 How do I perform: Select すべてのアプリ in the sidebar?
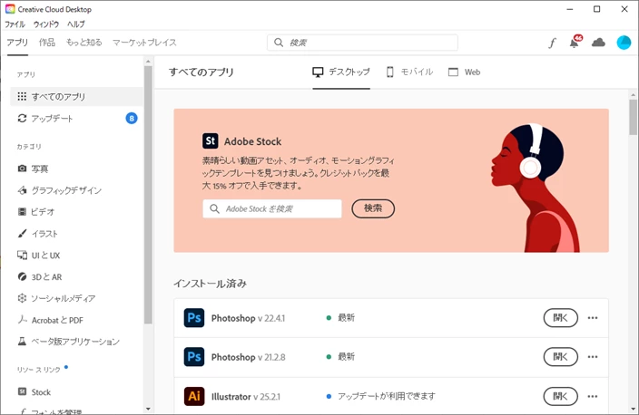[x=76, y=96]
